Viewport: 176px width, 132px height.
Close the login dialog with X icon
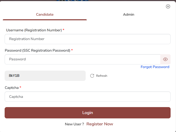(x=168, y=6)
